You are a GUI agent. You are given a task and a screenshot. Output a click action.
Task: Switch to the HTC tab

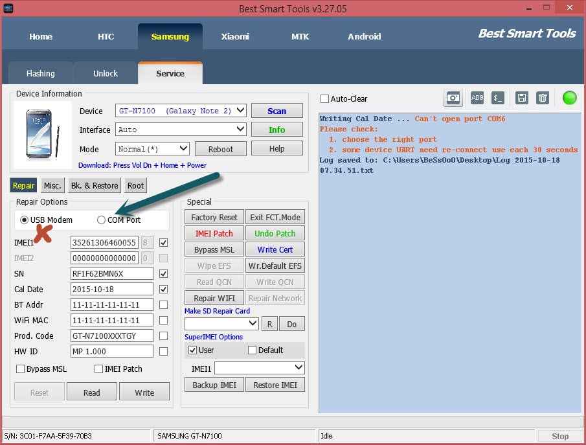click(106, 37)
